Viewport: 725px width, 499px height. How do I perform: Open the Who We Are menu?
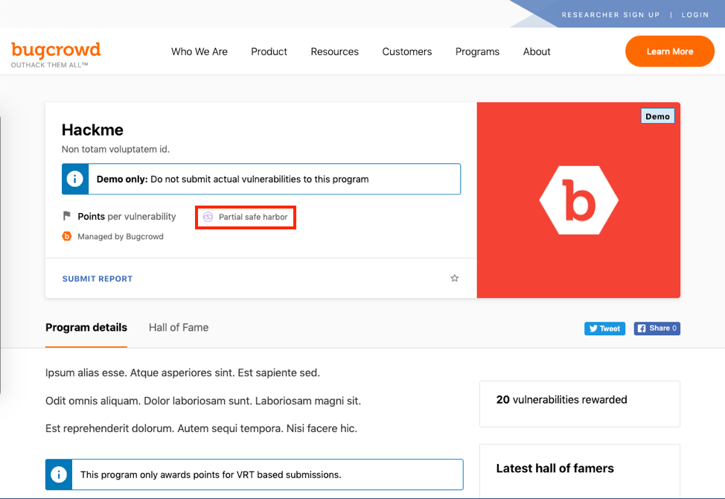tap(199, 52)
